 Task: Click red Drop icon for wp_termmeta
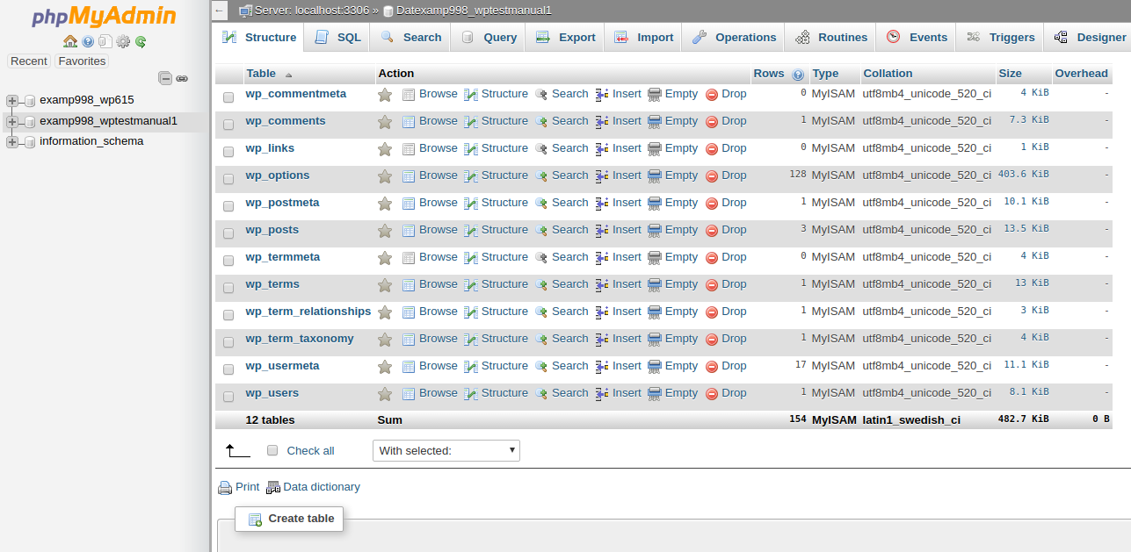point(712,258)
